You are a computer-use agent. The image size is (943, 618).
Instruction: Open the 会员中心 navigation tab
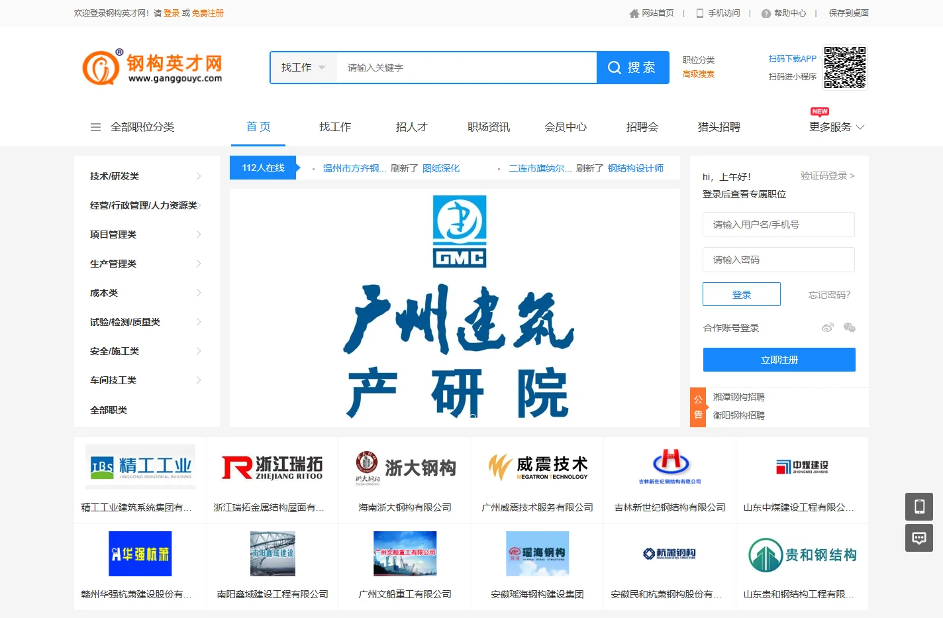tap(566, 127)
